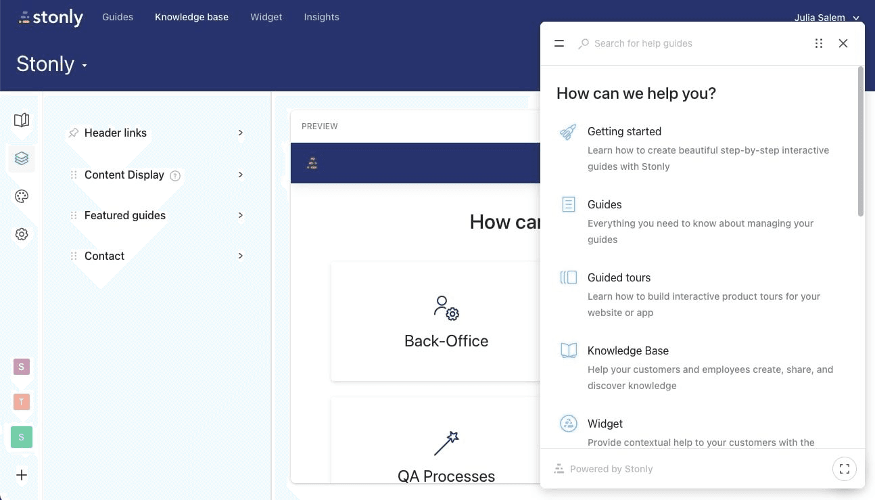
Task: Click the Powered by Stonly link
Action: point(604,469)
